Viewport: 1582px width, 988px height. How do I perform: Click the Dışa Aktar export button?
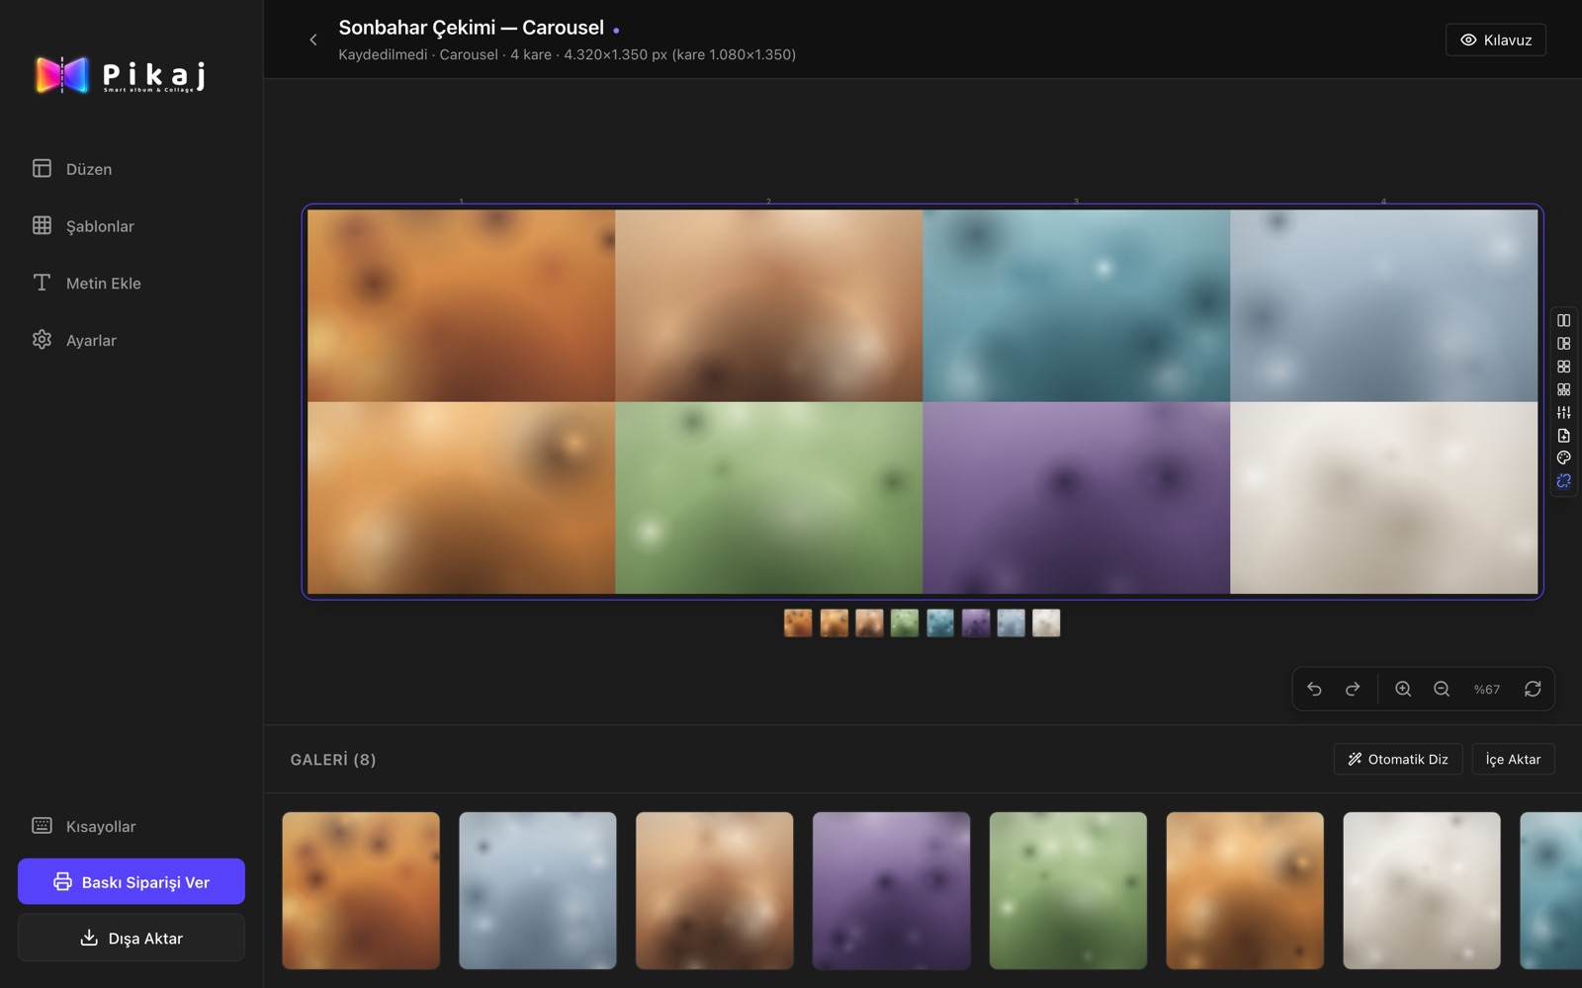pos(132,938)
